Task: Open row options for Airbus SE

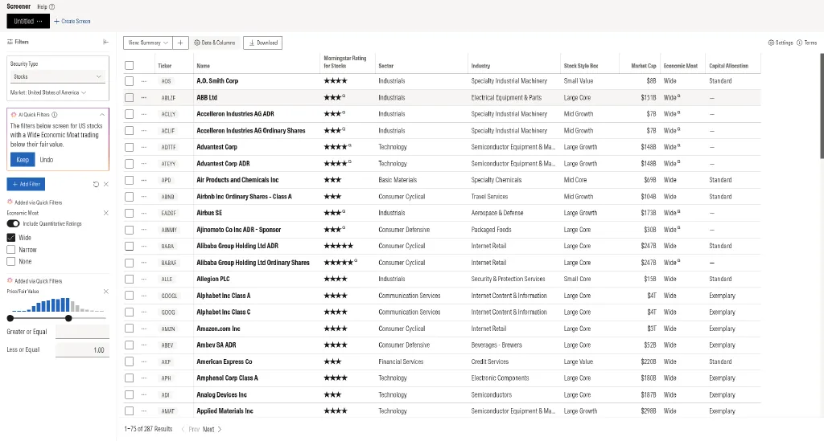Action: (x=143, y=213)
